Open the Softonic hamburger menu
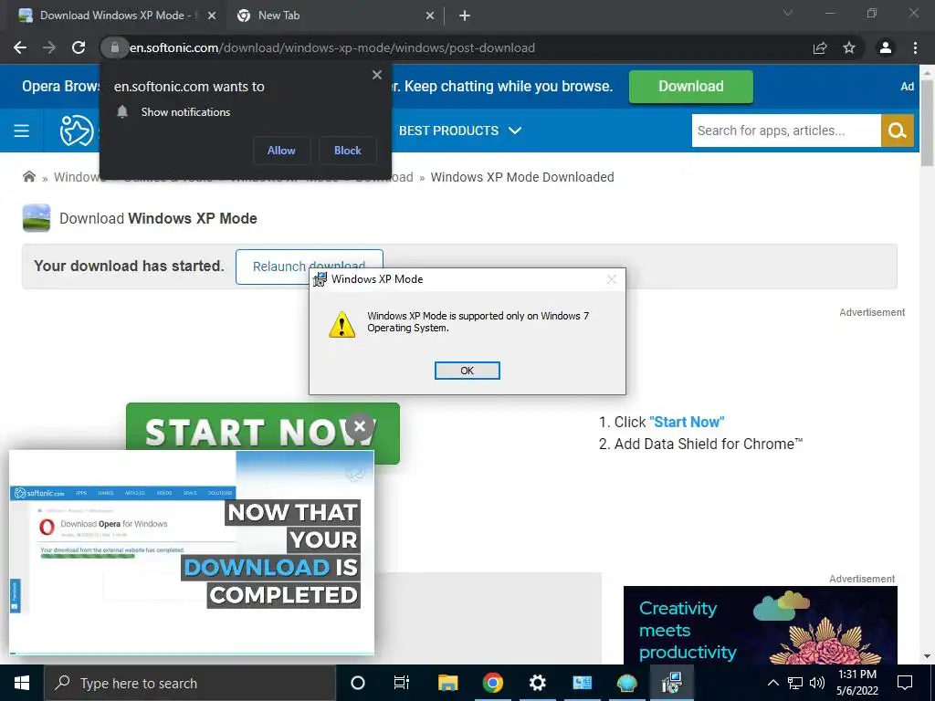Viewport: 935px width, 701px height. pyautogui.click(x=22, y=131)
